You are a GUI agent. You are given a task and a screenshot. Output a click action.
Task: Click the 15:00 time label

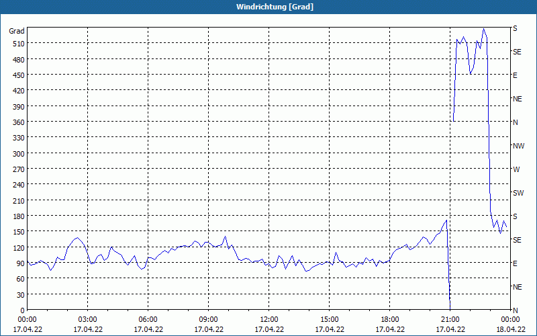[329, 320]
